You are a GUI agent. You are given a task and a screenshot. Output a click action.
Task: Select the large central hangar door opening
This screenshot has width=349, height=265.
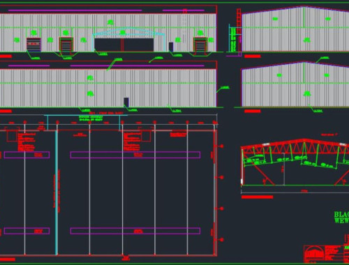pos(124,45)
